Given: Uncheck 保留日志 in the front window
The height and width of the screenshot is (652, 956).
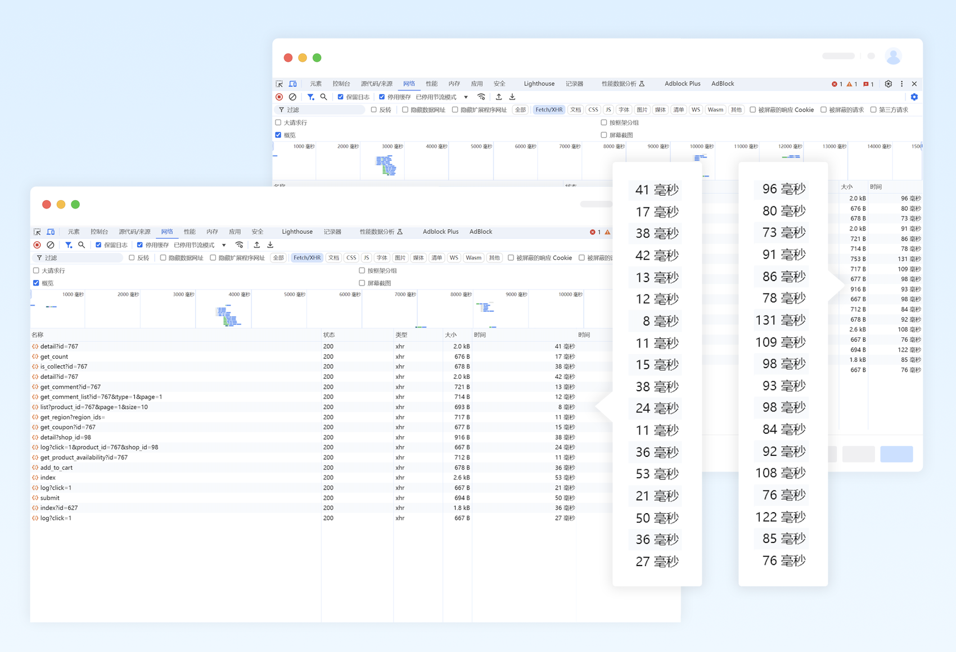Looking at the screenshot, I should coord(98,245).
